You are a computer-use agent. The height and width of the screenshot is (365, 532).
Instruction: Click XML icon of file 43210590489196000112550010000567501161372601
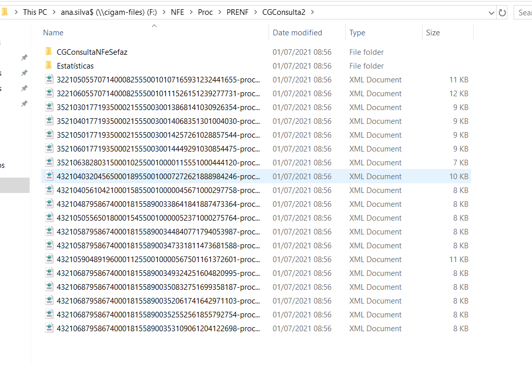(x=49, y=259)
